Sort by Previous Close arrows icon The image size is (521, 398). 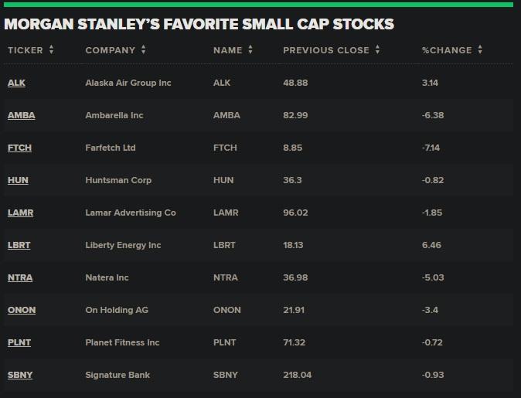coord(377,50)
